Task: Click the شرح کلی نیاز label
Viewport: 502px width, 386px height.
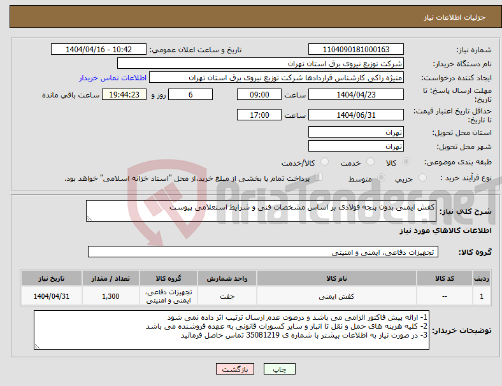Action: (466, 211)
